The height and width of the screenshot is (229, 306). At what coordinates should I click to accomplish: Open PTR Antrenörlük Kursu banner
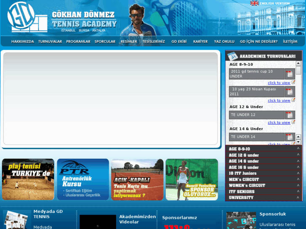[83, 179]
